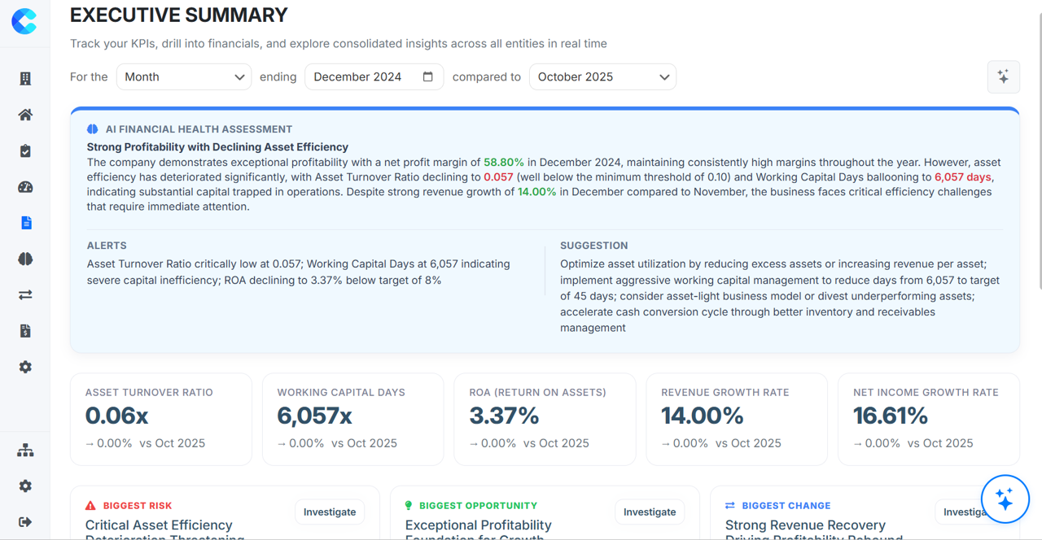Viewport: 1042px width, 540px height.
Task: Click the sign-out icon at the bottom of the sidebar
Action: click(25, 521)
